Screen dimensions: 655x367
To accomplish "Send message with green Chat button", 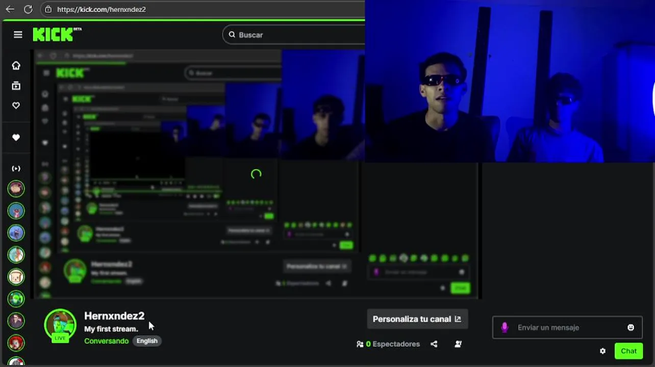I will coord(628,351).
